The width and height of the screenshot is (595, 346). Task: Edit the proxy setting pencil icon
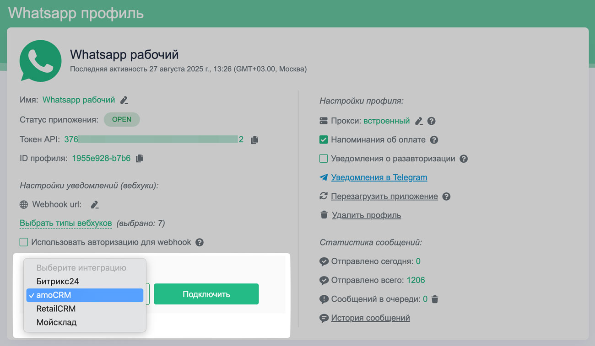coord(419,121)
